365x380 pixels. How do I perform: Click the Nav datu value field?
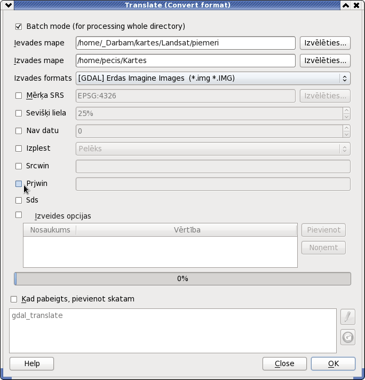pos(209,131)
